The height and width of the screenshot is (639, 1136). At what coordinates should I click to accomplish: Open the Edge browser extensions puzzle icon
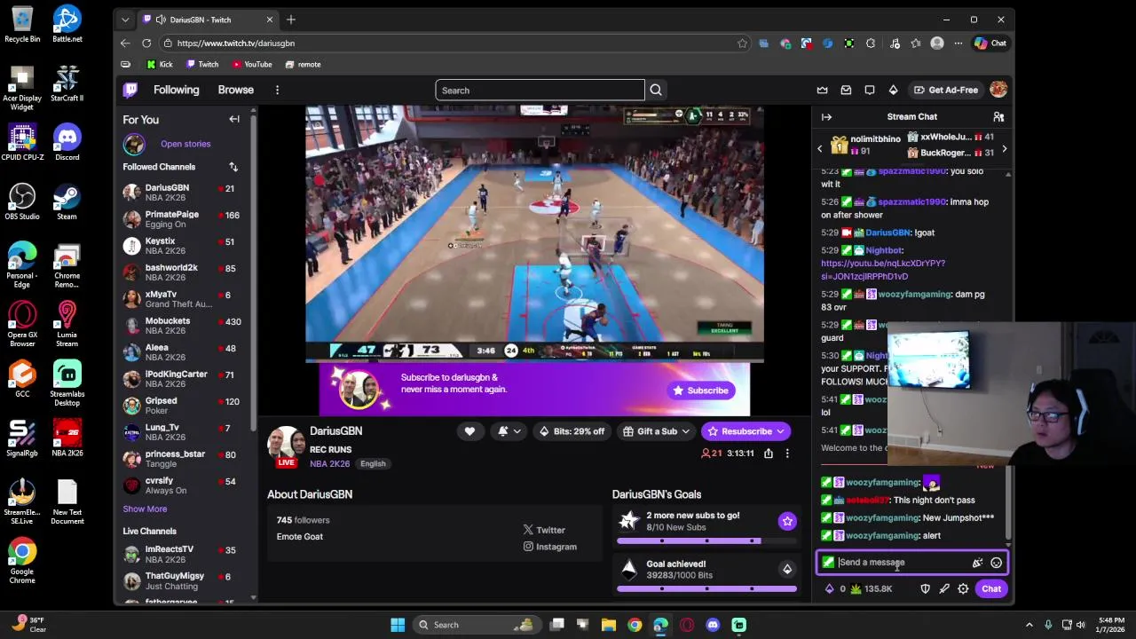point(871,43)
